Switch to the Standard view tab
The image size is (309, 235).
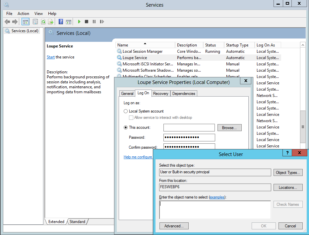pyautogui.click(x=77, y=222)
